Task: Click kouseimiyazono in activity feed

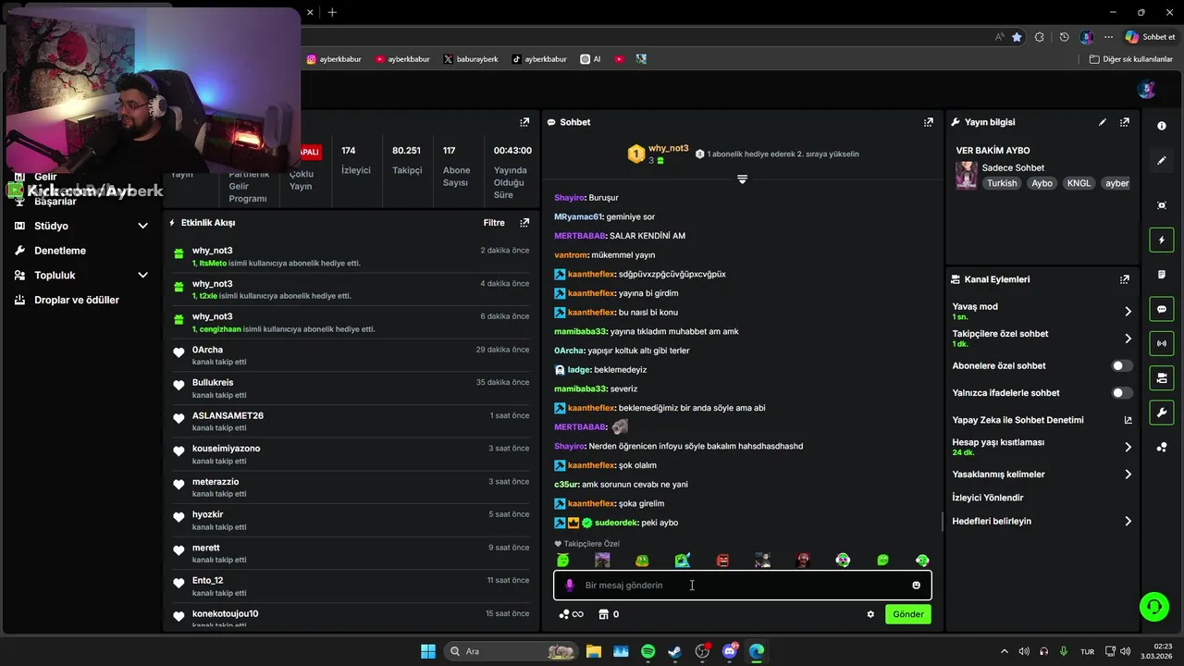Action: [x=226, y=449]
